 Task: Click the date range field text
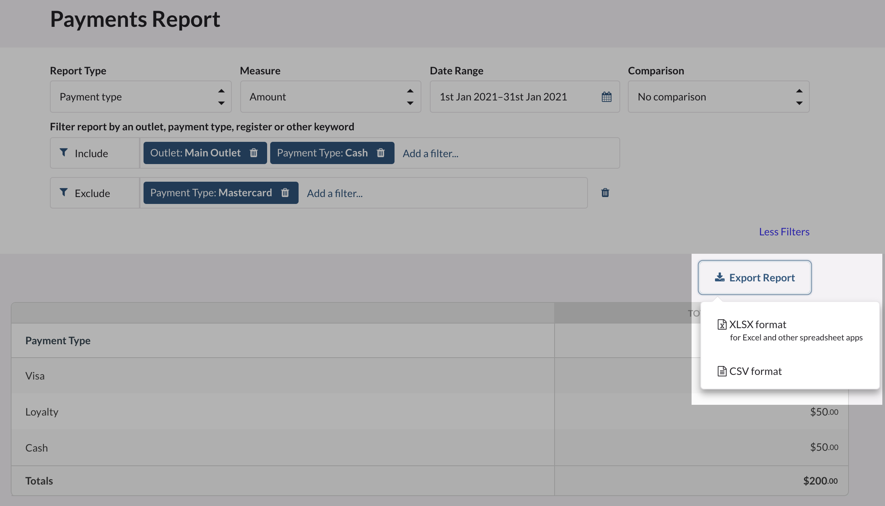point(503,97)
